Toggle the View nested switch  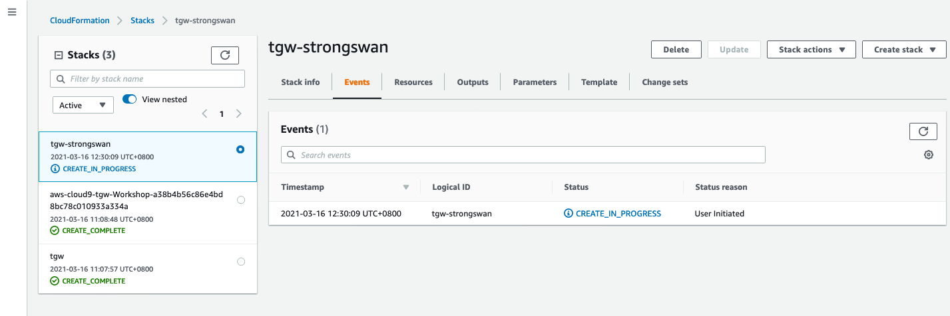[x=130, y=100]
